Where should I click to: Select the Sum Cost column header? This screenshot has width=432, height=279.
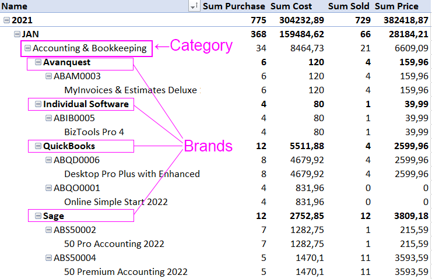point(291,6)
